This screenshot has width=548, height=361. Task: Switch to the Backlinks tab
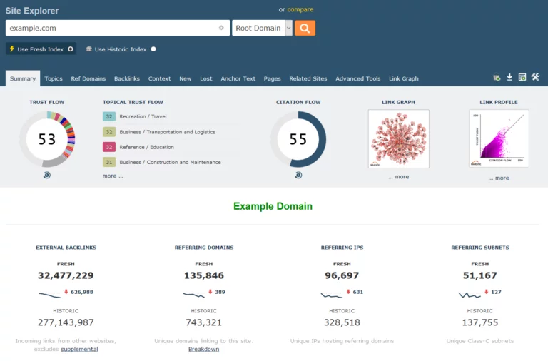click(127, 78)
